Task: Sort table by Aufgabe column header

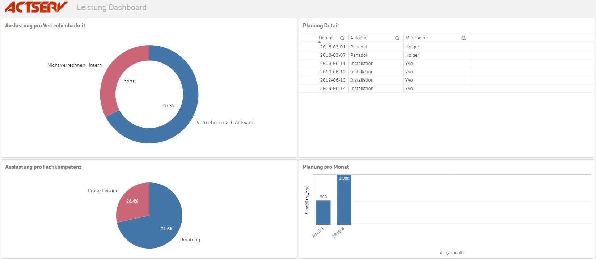Action: (359, 38)
